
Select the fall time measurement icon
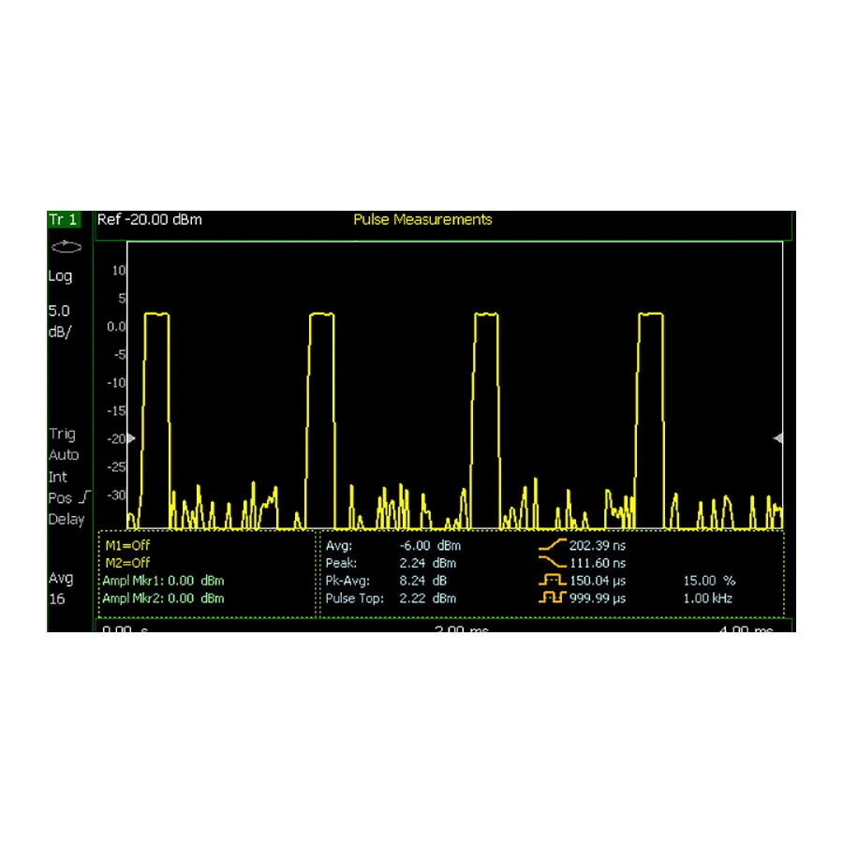pos(551,563)
